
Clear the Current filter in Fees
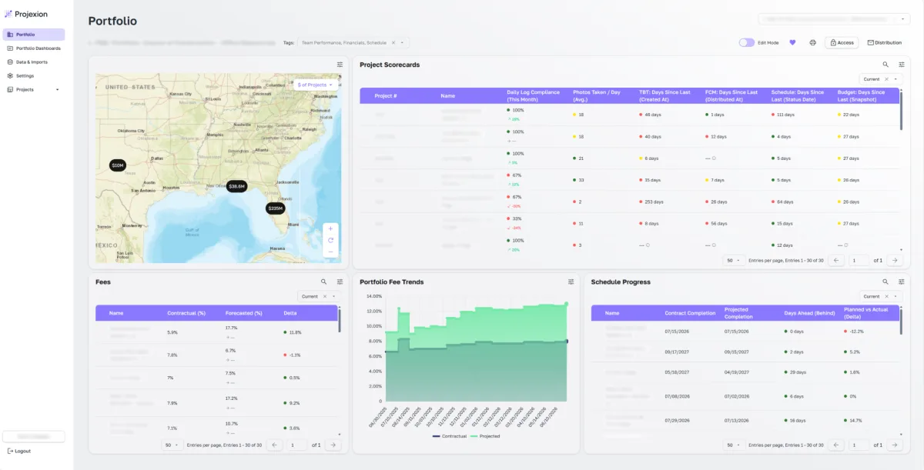[x=324, y=296]
